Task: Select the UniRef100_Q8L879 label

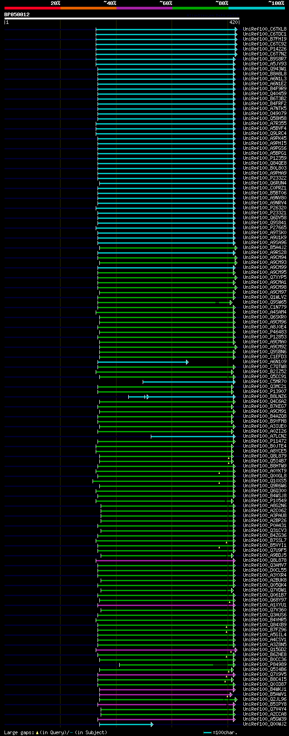Action: point(265,456)
